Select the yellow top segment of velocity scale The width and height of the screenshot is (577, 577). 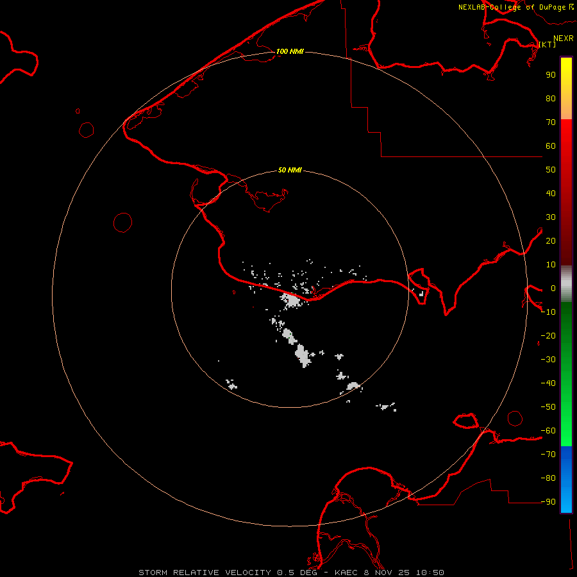click(566, 70)
